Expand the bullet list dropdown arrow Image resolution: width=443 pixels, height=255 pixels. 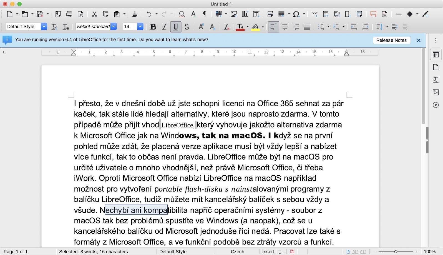pyautogui.click(x=329, y=27)
